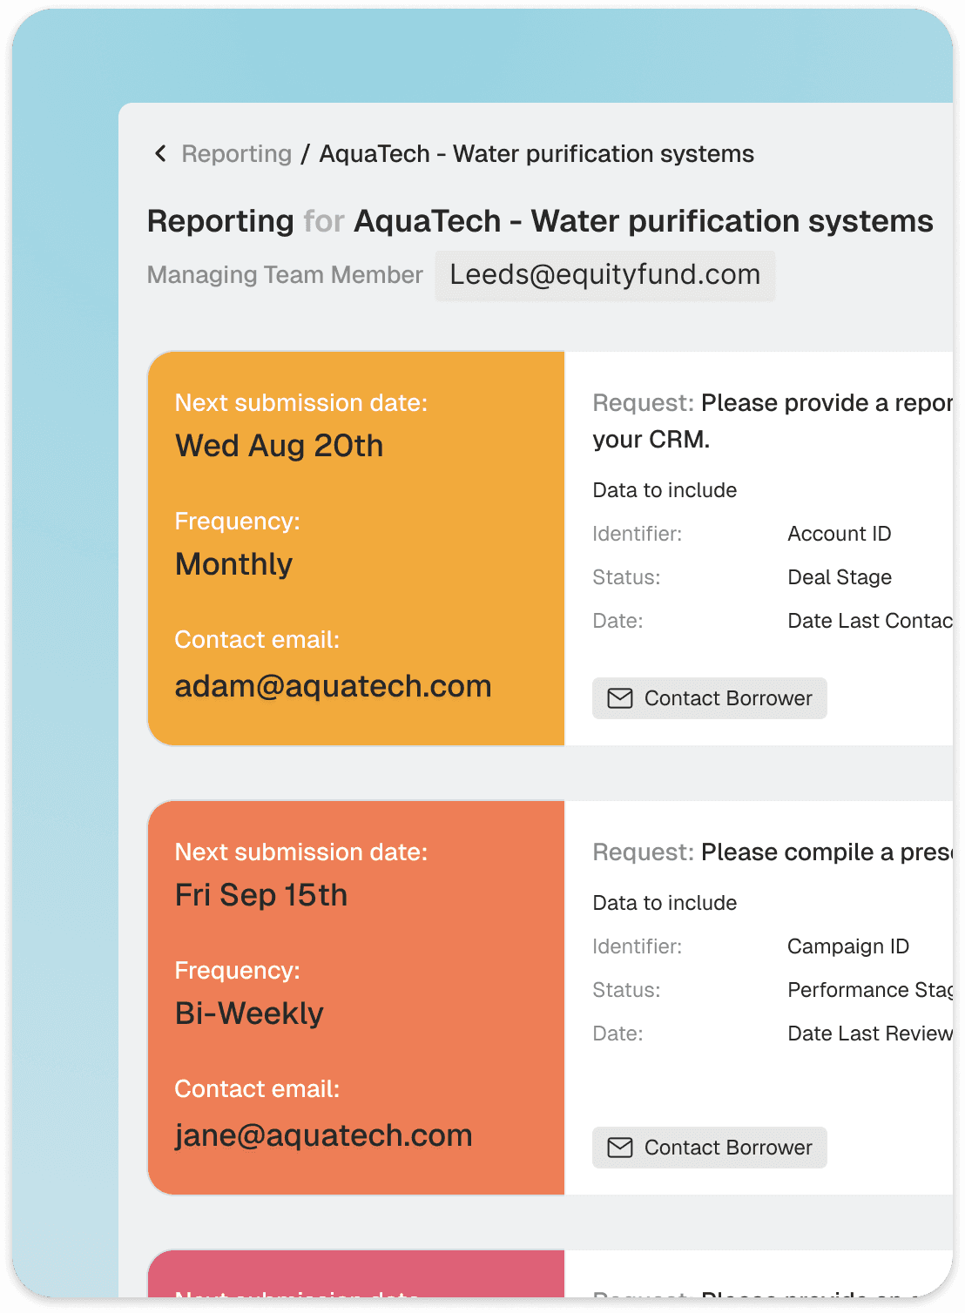
Task: Click the Managing Team Member label
Action: 285,275
